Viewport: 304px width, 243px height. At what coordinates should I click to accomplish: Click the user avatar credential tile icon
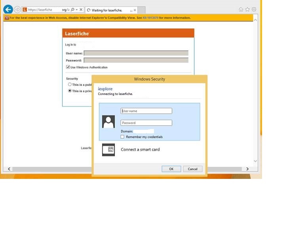[x=108, y=121]
